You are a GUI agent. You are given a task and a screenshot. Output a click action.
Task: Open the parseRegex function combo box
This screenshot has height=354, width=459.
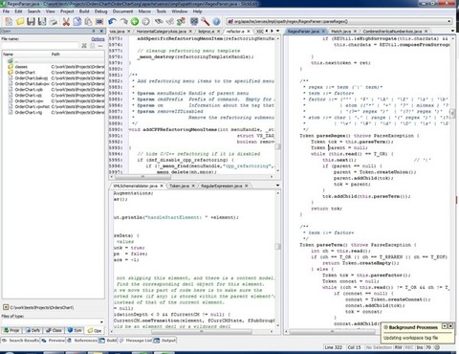point(339,21)
